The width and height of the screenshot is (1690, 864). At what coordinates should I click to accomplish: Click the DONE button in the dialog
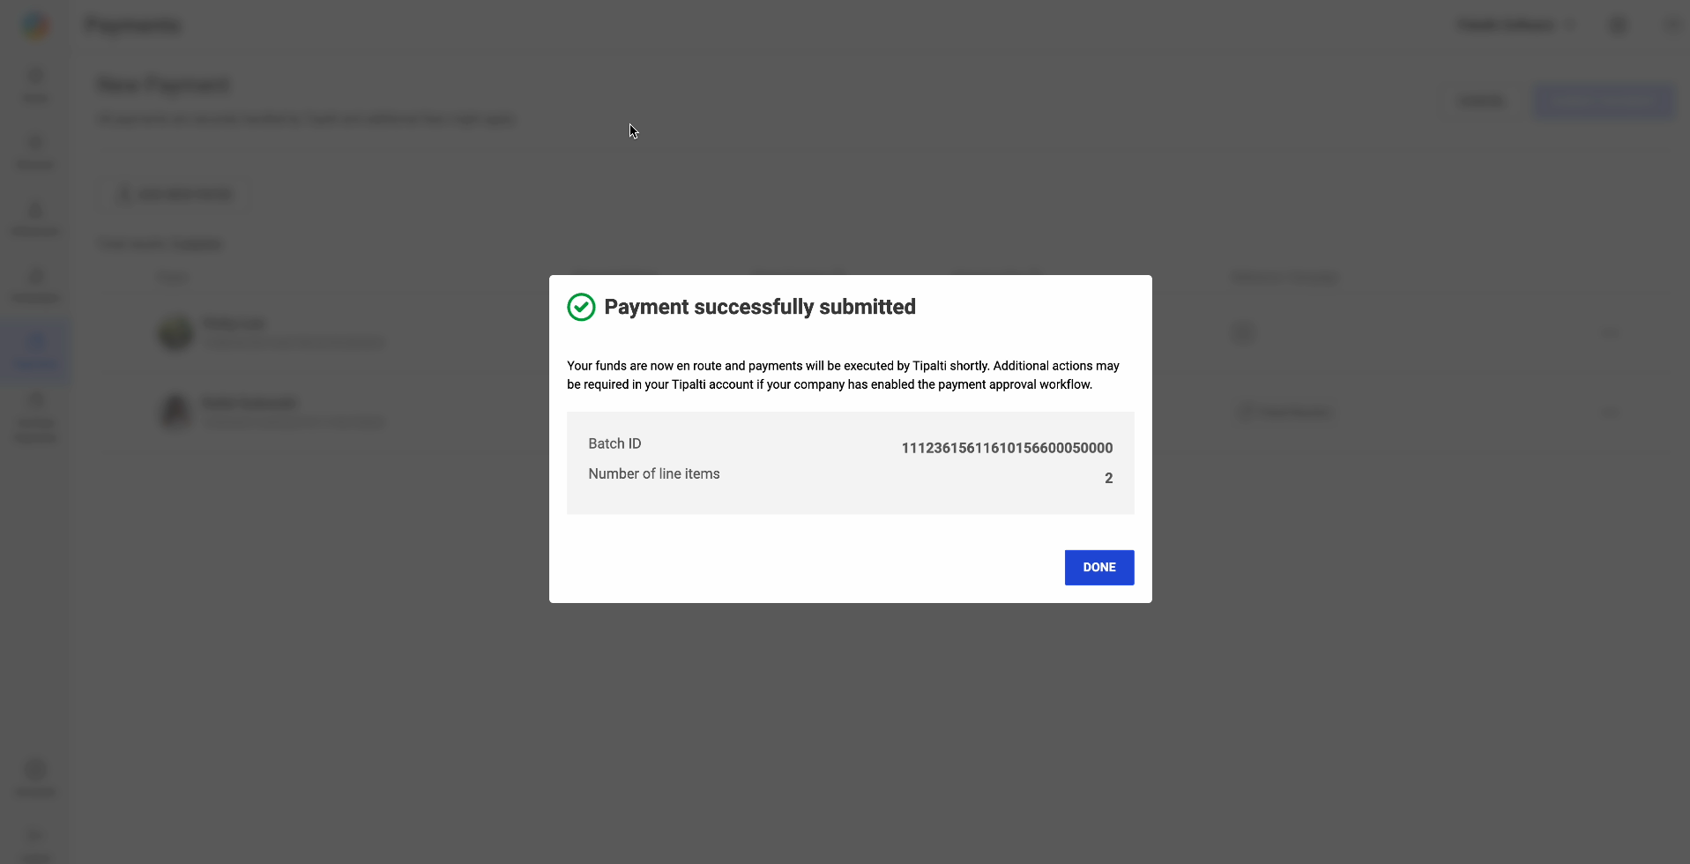[1098, 568]
